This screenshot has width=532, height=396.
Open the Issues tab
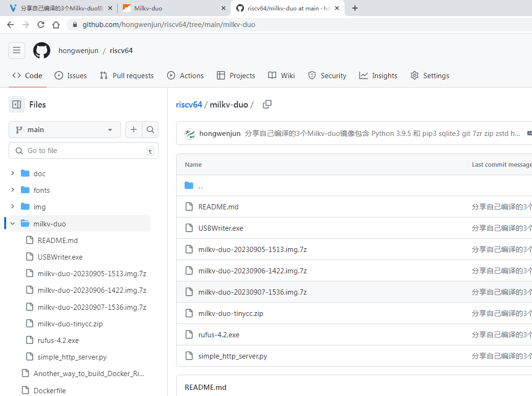pyautogui.click(x=71, y=75)
